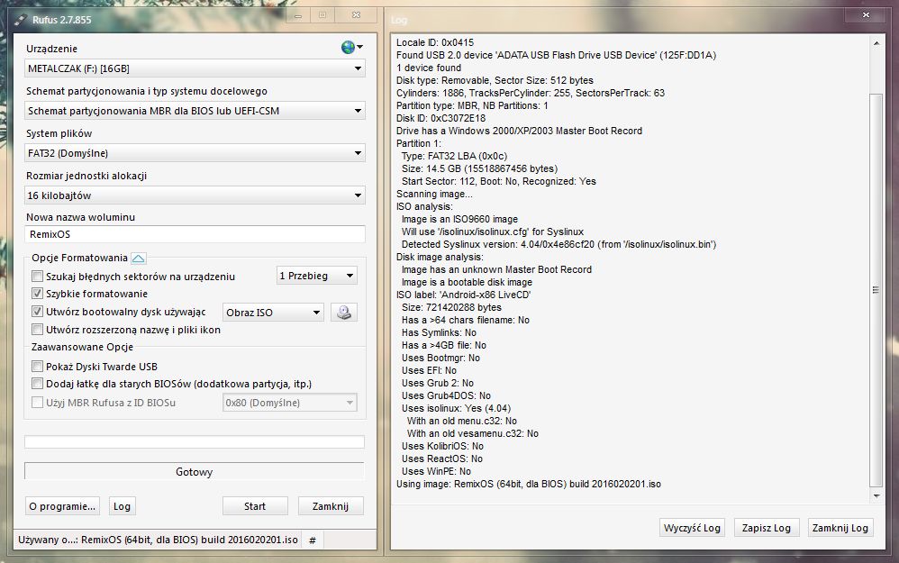The width and height of the screenshot is (899, 563).
Task: Open the 1 Przebieg passes dropdown
Action: (317, 276)
